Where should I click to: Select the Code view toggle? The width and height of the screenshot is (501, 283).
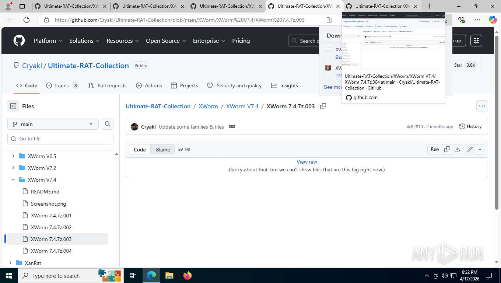coord(140,149)
